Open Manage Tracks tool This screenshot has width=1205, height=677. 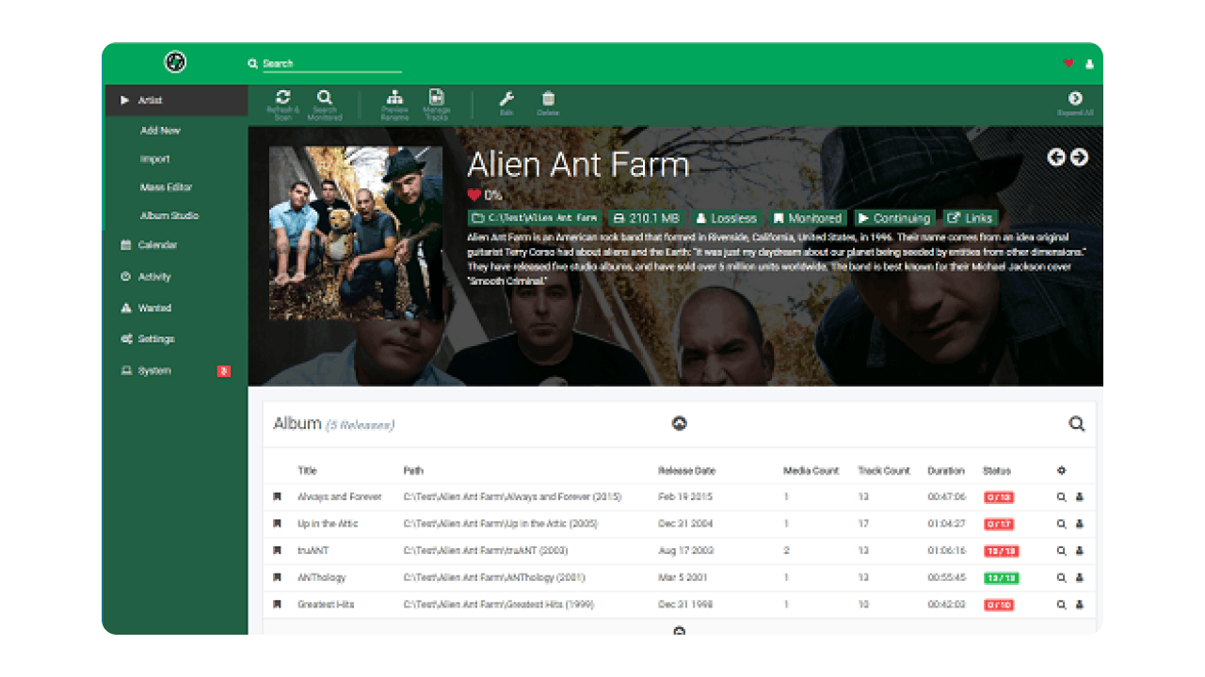pos(436,99)
